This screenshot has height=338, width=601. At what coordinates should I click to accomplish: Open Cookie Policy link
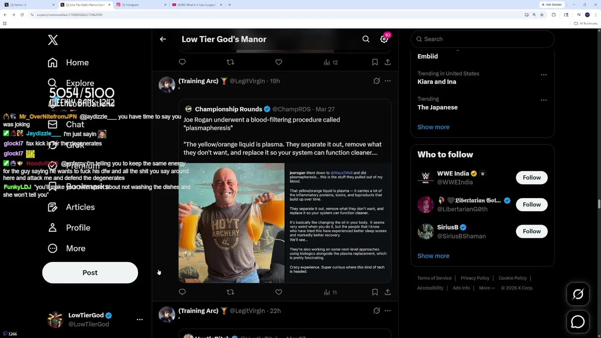tap(513, 278)
